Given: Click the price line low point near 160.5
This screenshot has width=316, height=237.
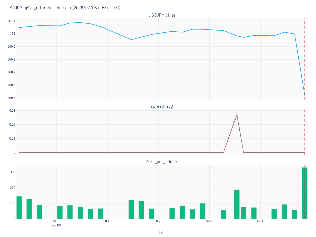Looking at the screenshot, I should 305,95.
